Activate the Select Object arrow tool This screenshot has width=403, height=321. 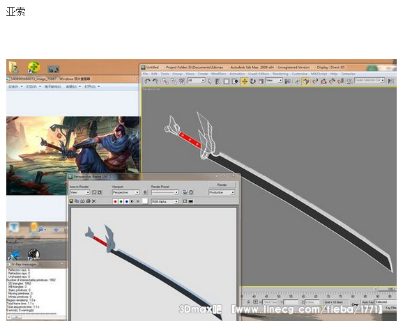click(210, 81)
